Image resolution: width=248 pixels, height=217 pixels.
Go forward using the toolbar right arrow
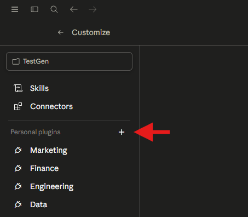pos(93,9)
